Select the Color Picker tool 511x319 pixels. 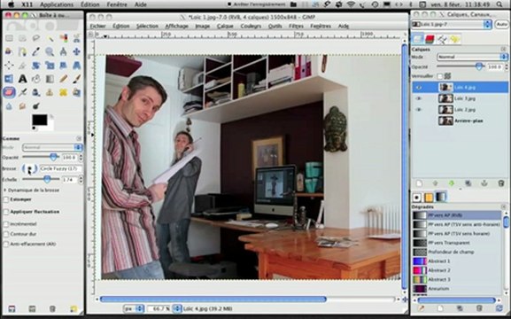click(35, 51)
